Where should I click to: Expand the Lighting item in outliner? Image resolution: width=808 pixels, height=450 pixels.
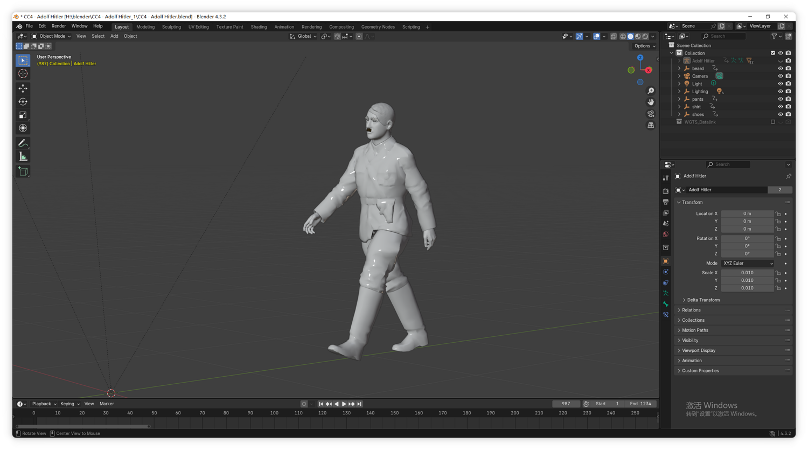[679, 92]
